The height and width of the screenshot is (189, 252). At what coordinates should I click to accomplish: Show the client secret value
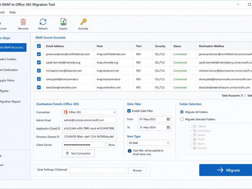[x=112, y=145]
